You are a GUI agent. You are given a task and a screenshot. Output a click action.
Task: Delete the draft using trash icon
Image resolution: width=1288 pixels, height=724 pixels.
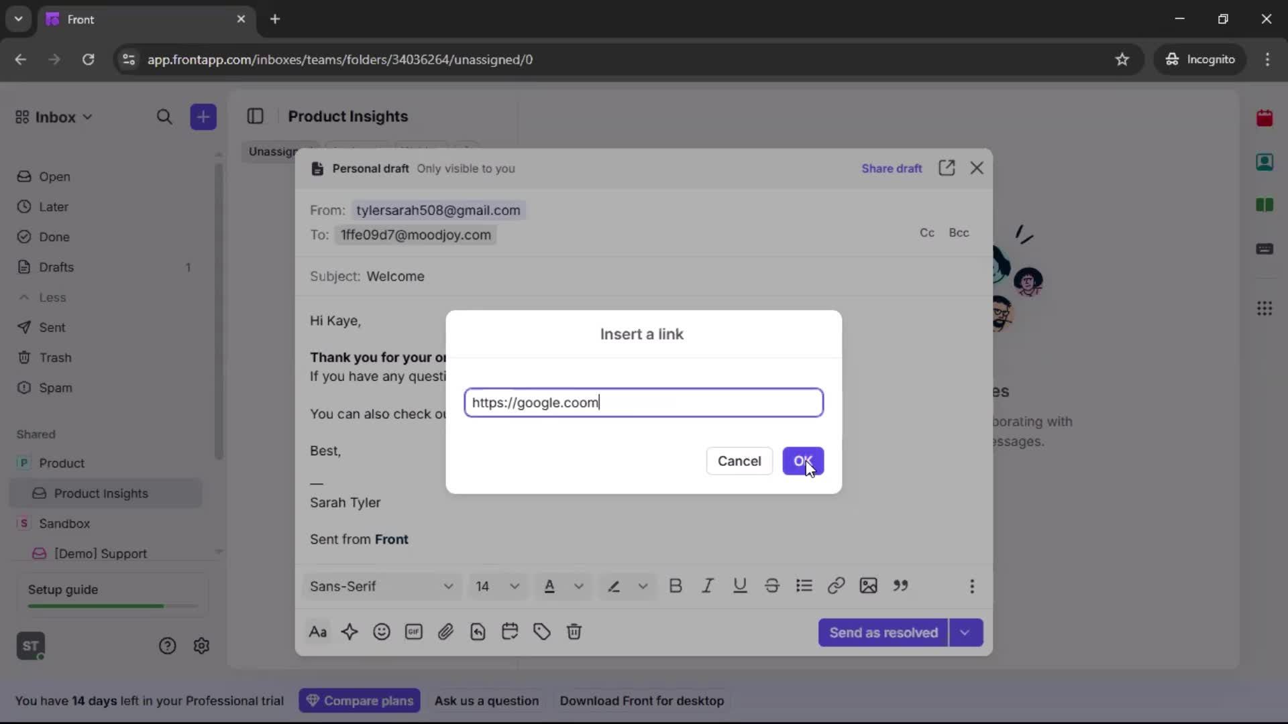[x=575, y=632]
